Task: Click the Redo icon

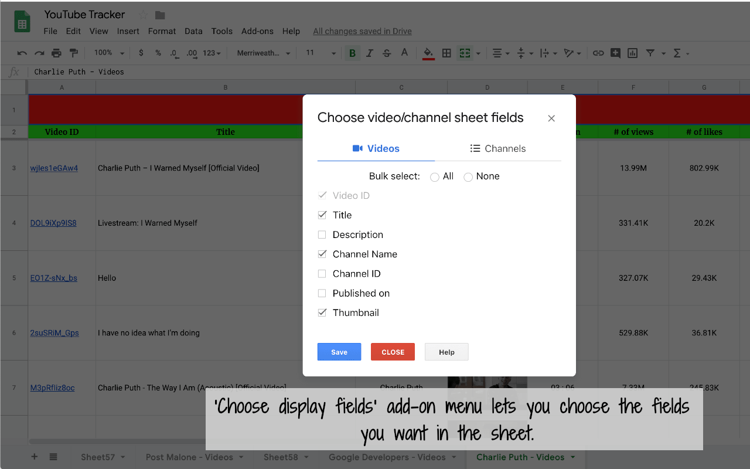Action: click(39, 53)
